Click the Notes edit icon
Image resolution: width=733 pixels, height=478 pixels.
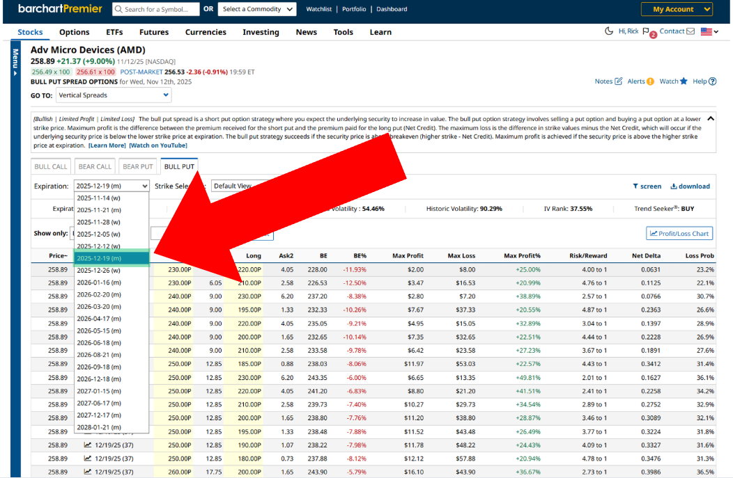(618, 81)
